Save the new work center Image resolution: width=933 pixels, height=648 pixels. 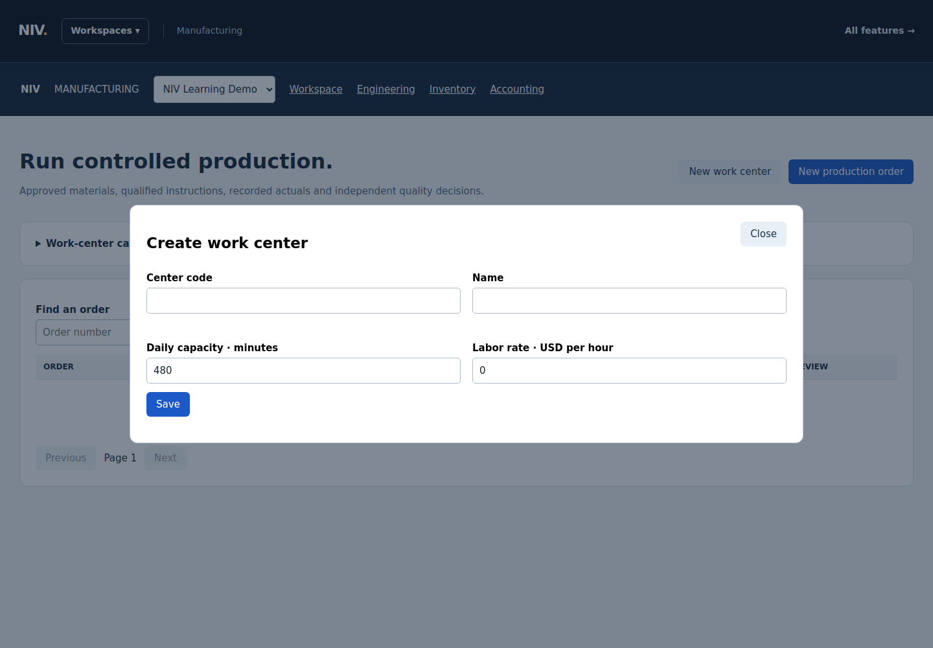168,404
